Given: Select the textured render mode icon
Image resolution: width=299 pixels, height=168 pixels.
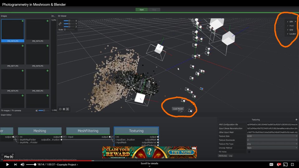Looking at the screenshot, I should [x=68, y=109].
